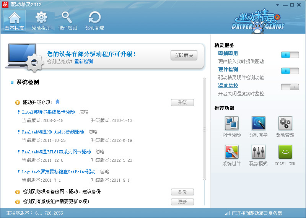This screenshot has width=306, height=218.
Task: Enable the 温度监控 switch
Action: pyautogui.click(x=290, y=87)
